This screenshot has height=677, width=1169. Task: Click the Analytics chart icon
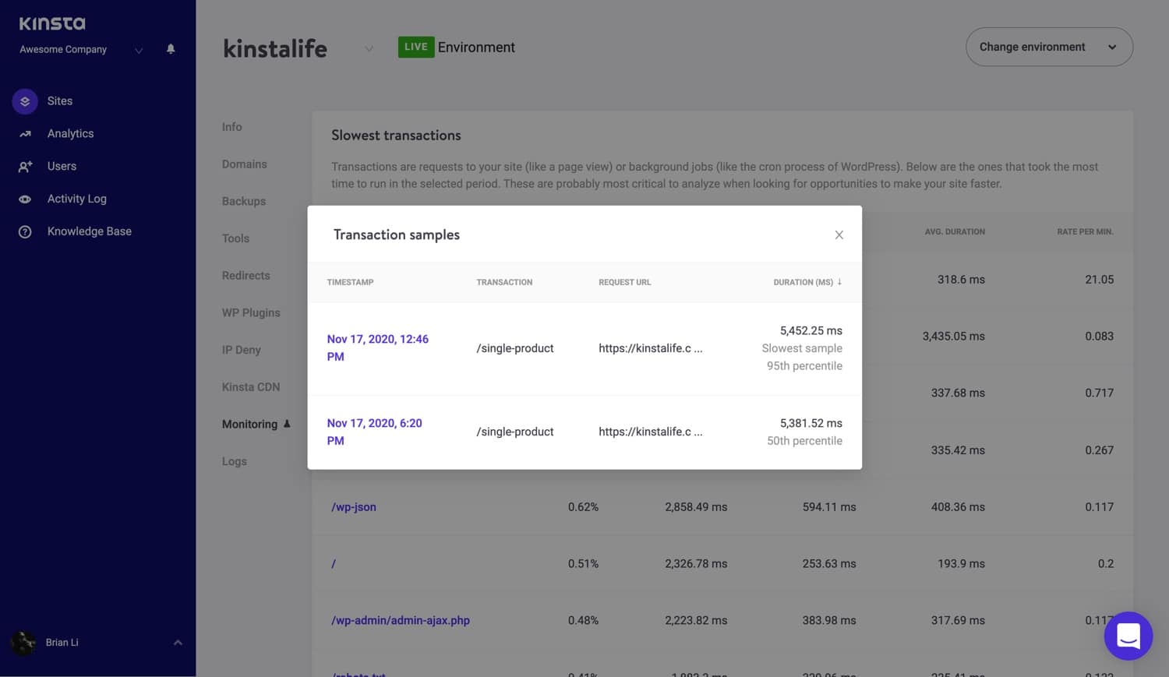click(25, 134)
